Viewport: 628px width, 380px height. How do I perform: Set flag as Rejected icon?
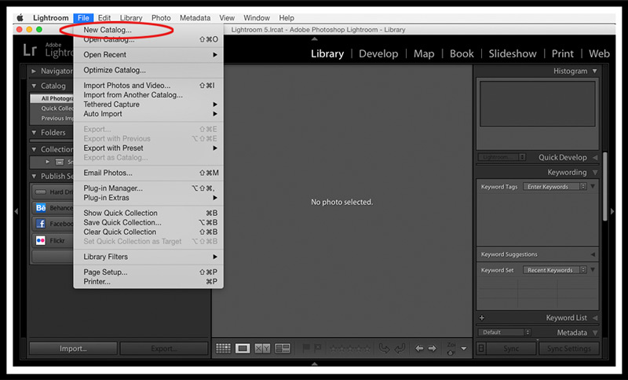[318, 348]
